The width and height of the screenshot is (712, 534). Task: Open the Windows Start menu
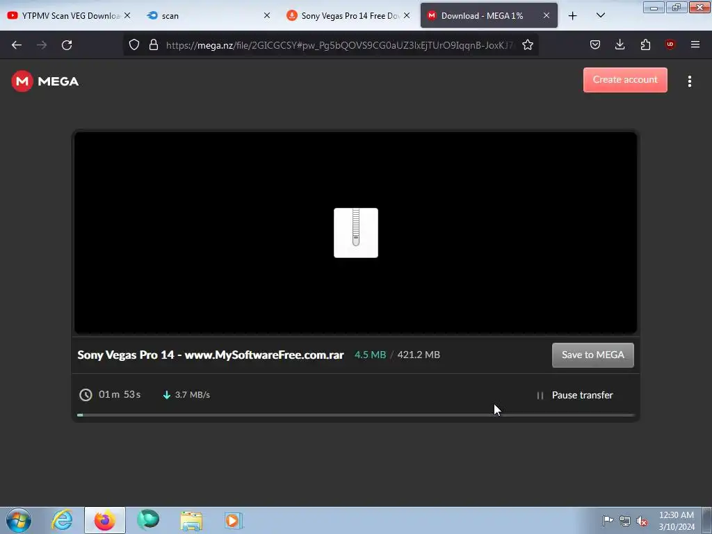19,520
